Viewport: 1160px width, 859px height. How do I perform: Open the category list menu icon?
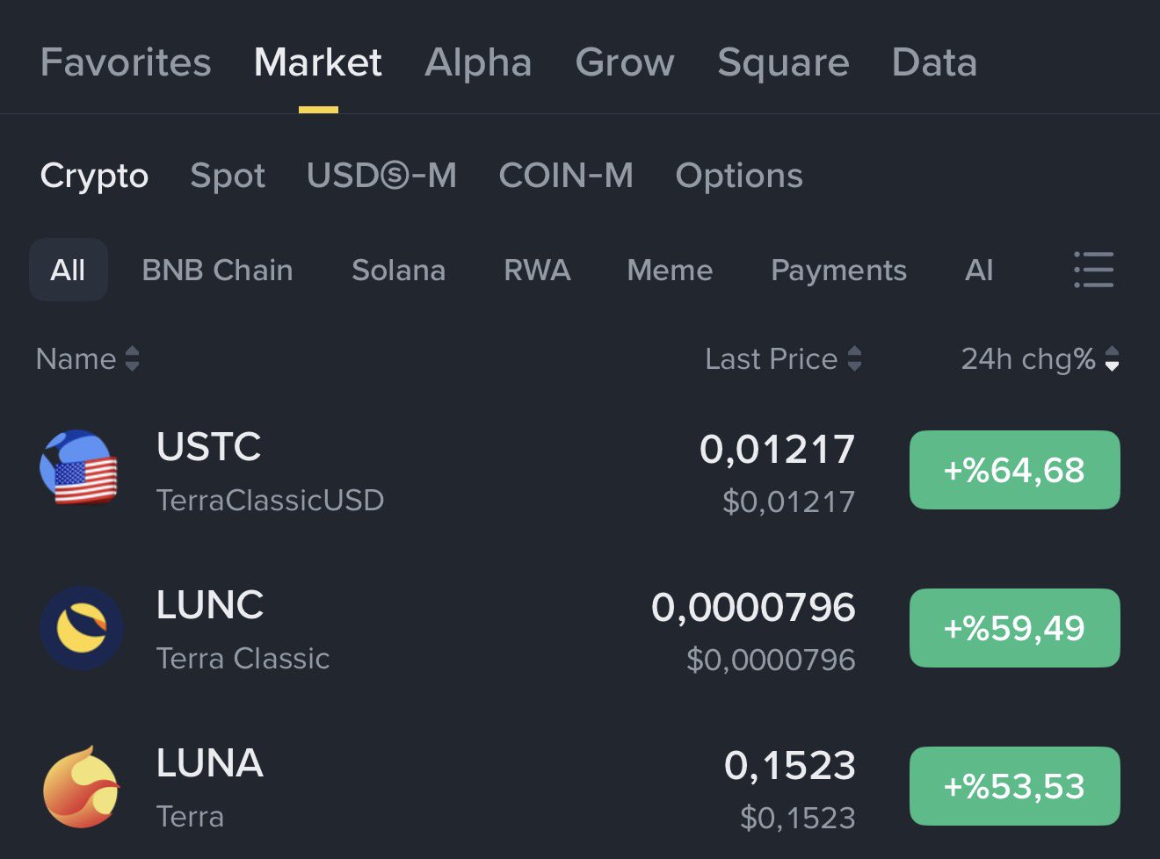1093,270
